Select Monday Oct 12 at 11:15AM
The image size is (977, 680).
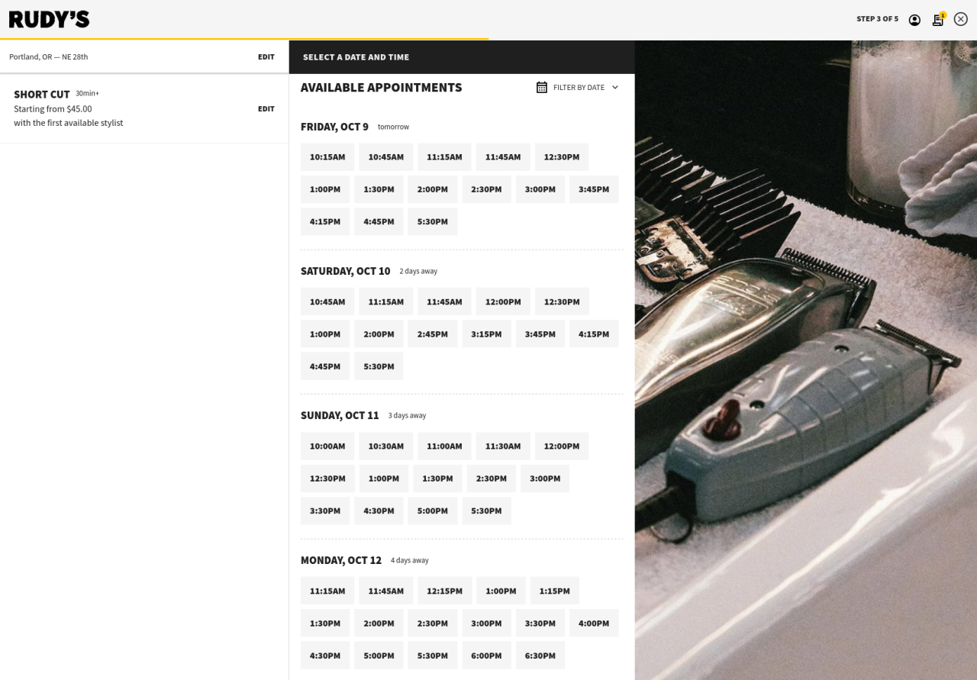(x=327, y=591)
